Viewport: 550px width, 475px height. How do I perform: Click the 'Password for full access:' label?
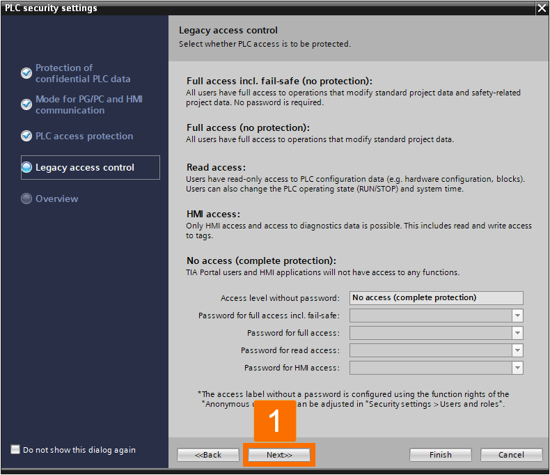[293, 333]
